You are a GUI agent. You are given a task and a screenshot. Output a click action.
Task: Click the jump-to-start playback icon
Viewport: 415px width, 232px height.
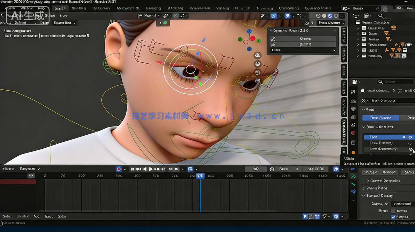(133, 169)
